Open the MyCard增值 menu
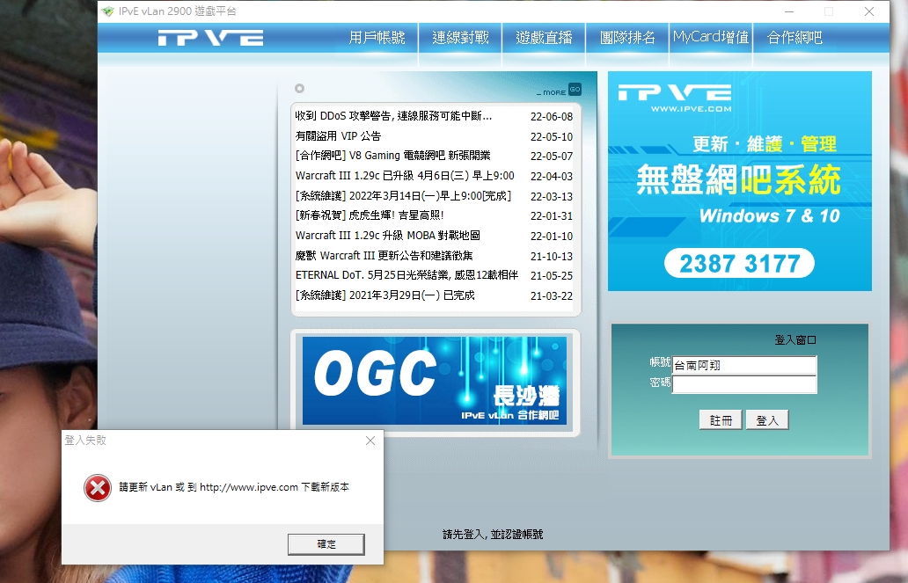 coord(711,38)
